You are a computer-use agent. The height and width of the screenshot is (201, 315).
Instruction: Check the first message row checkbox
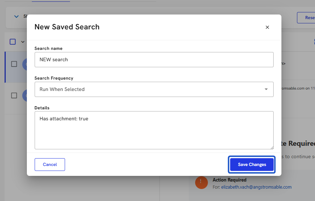(14, 64)
